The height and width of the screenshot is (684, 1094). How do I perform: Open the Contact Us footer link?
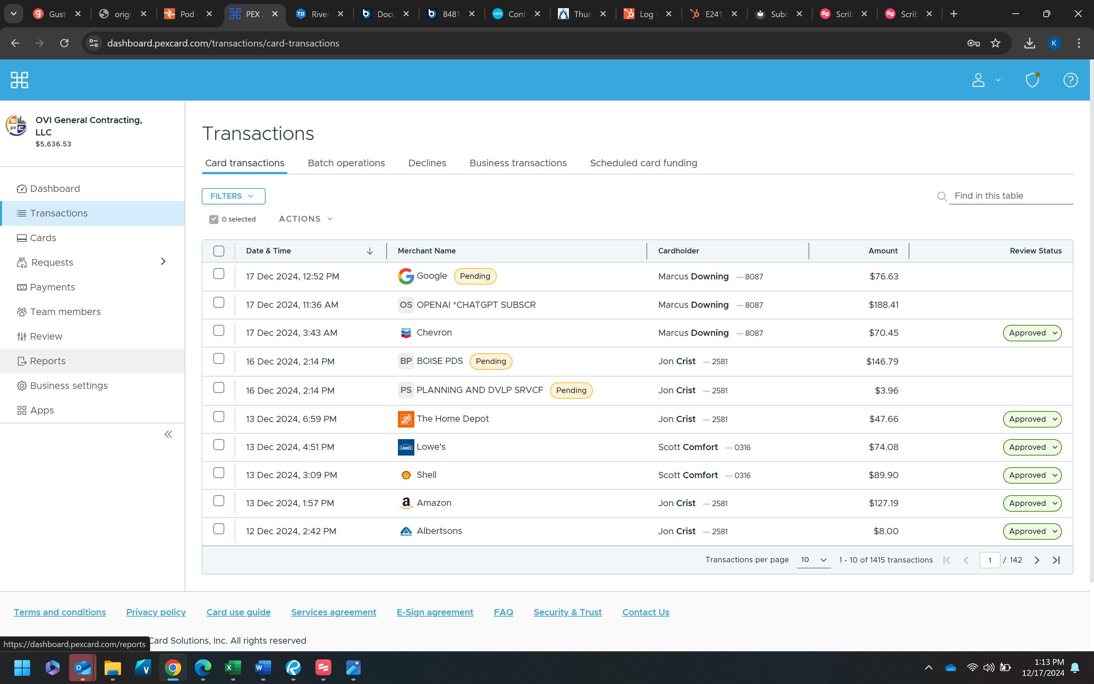tap(645, 612)
